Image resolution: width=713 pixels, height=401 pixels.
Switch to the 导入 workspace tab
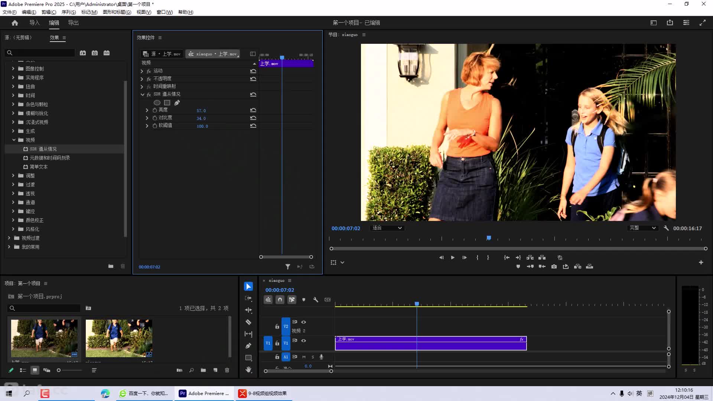coord(35,23)
